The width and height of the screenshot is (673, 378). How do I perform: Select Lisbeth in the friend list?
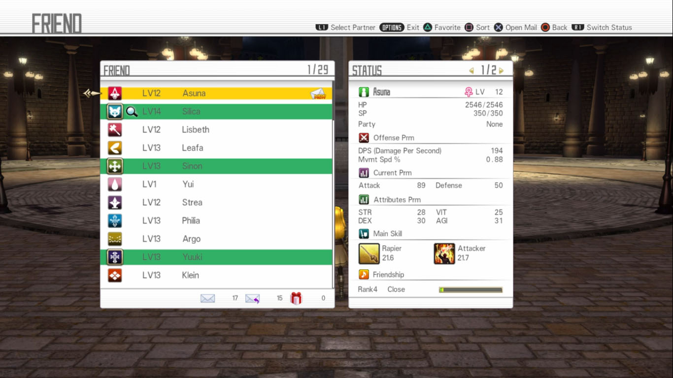tap(195, 129)
